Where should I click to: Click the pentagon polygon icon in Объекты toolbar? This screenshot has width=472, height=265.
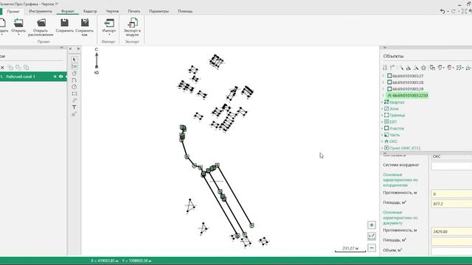(424, 68)
